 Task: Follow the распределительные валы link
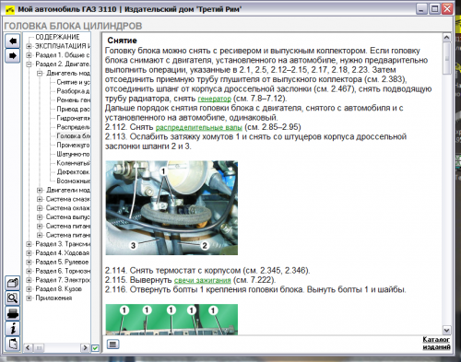[199, 127]
